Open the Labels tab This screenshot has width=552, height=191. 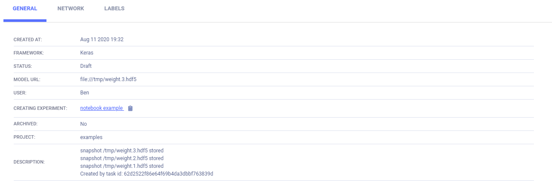(x=114, y=9)
